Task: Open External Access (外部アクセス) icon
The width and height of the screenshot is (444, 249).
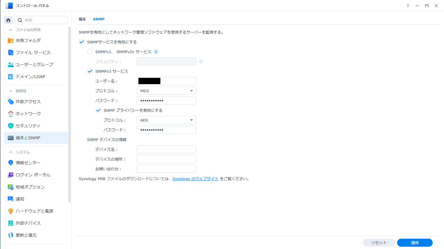Action: [10, 101]
